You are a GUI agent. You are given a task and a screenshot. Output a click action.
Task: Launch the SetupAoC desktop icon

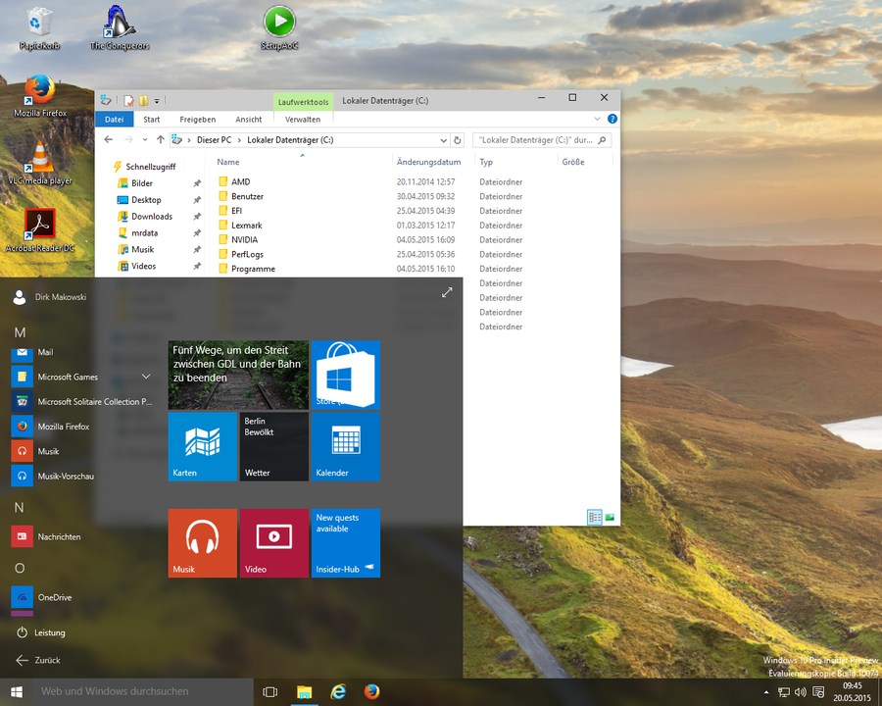pos(279,28)
